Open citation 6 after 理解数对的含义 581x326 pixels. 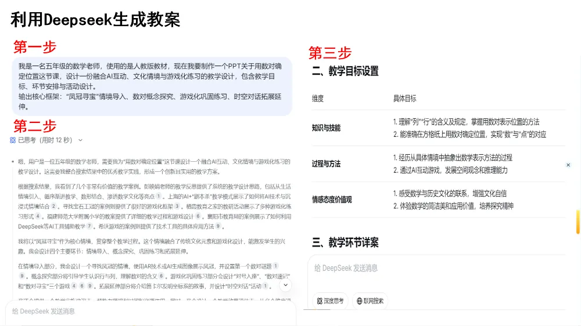click(x=161, y=276)
